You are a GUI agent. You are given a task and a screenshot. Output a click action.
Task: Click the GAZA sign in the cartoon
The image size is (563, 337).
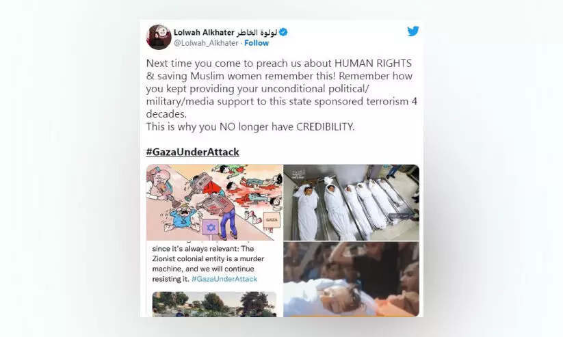(x=272, y=219)
